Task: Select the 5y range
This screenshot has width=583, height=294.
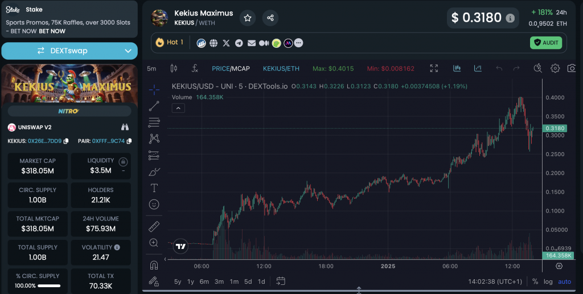Action: click(x=178, y=281)
